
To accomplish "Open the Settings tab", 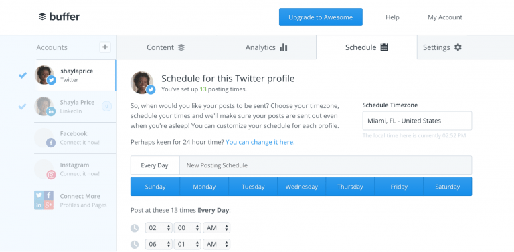I will pos(442,47).
